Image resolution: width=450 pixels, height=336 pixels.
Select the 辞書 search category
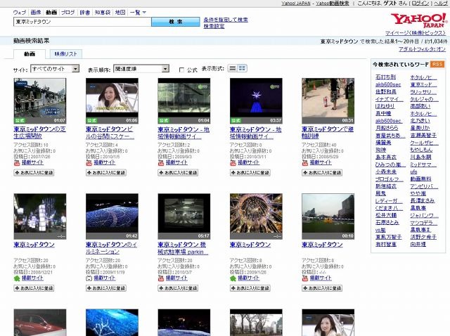85,13
